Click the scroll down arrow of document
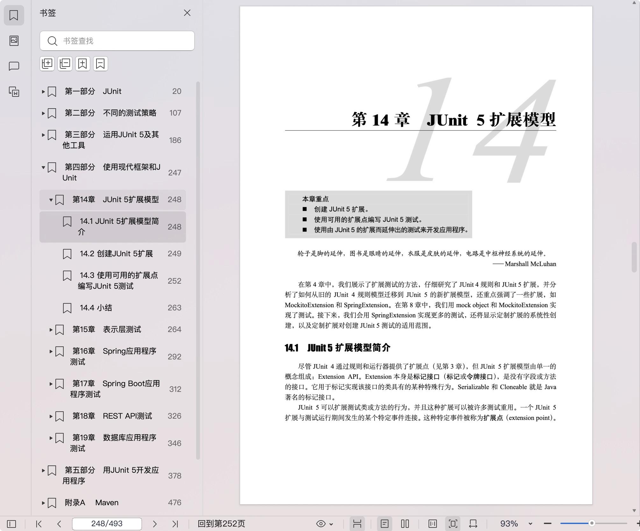 [x=634, y=511]
